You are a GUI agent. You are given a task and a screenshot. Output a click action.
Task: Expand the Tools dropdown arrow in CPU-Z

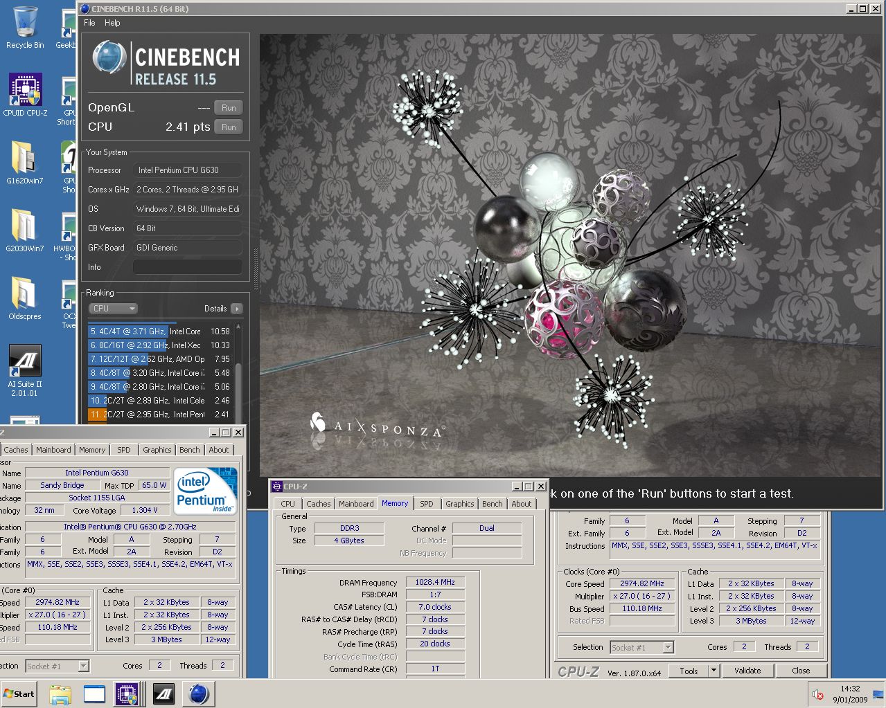(714, 671)
